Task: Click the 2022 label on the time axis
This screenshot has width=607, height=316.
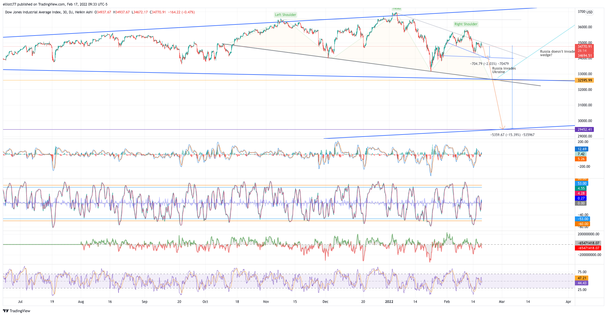Action: 389,302
